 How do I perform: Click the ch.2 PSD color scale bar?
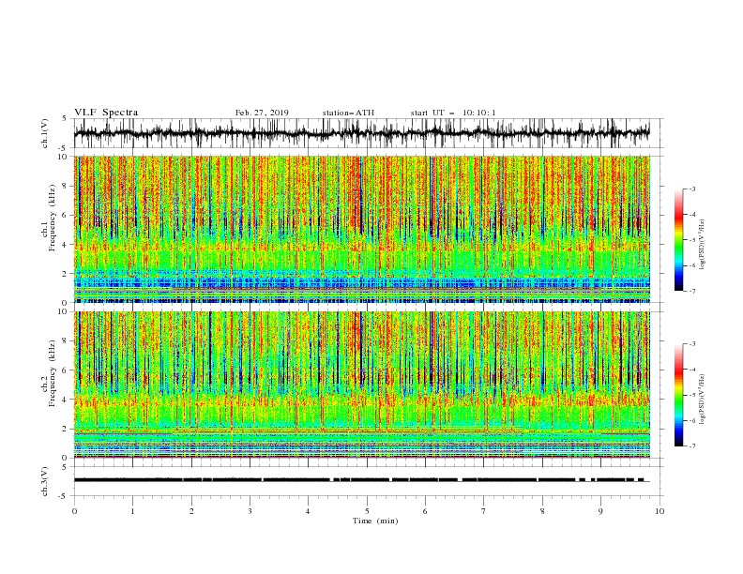(678, 395)
